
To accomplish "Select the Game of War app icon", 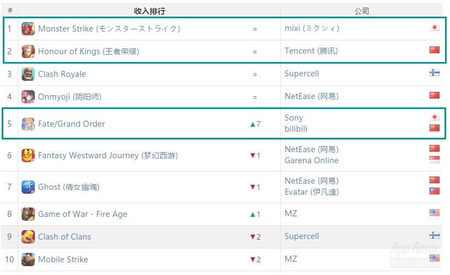I will pos(28,214).
